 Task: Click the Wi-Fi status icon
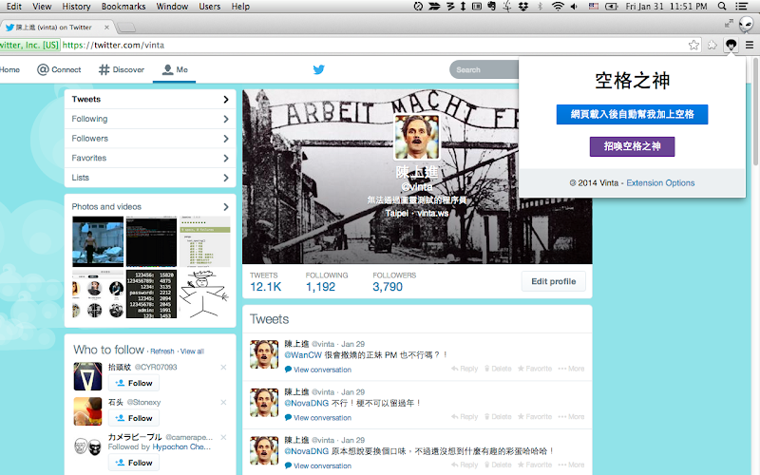558,7
